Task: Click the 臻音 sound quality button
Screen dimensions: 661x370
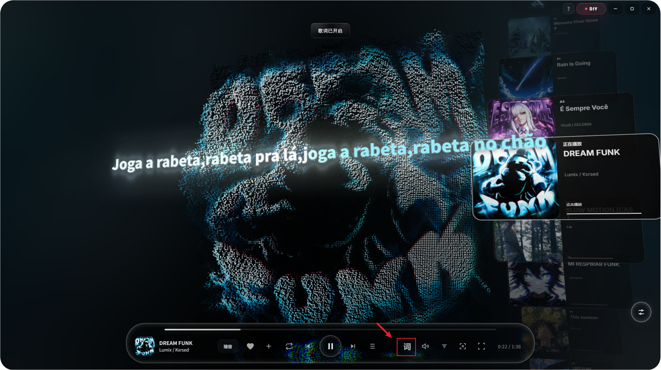Action: tap(228, 347)
